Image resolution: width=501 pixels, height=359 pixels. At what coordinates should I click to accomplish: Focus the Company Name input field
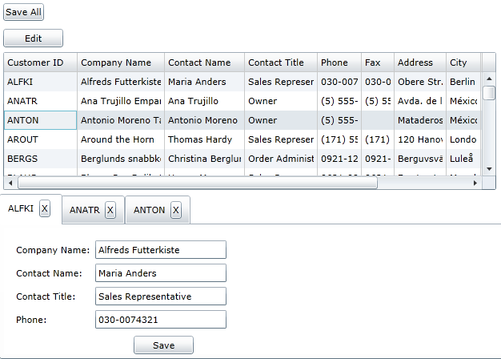coord(161,250)
